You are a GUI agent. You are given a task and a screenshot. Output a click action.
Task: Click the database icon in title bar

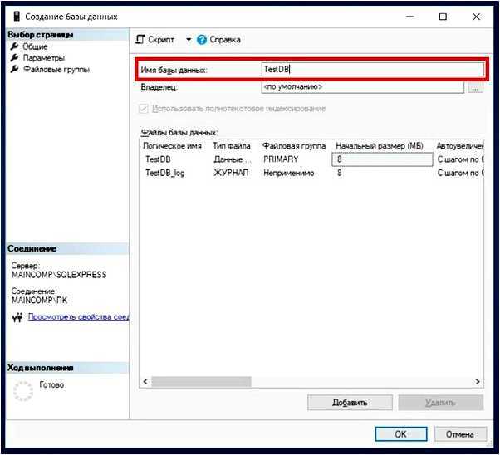(17, 17)
